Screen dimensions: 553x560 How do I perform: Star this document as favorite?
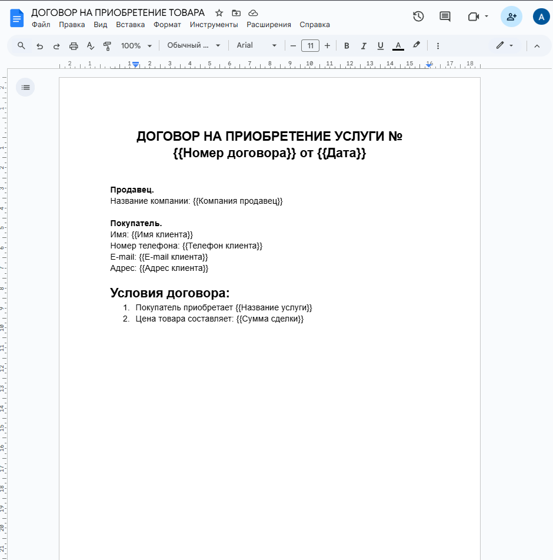point(219,13)
